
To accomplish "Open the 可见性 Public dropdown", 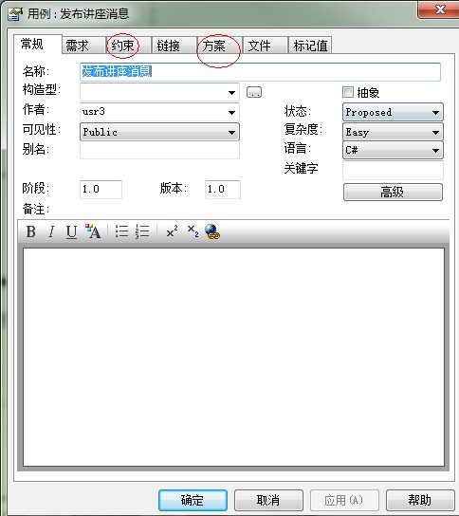I will (x=159, y=132).
